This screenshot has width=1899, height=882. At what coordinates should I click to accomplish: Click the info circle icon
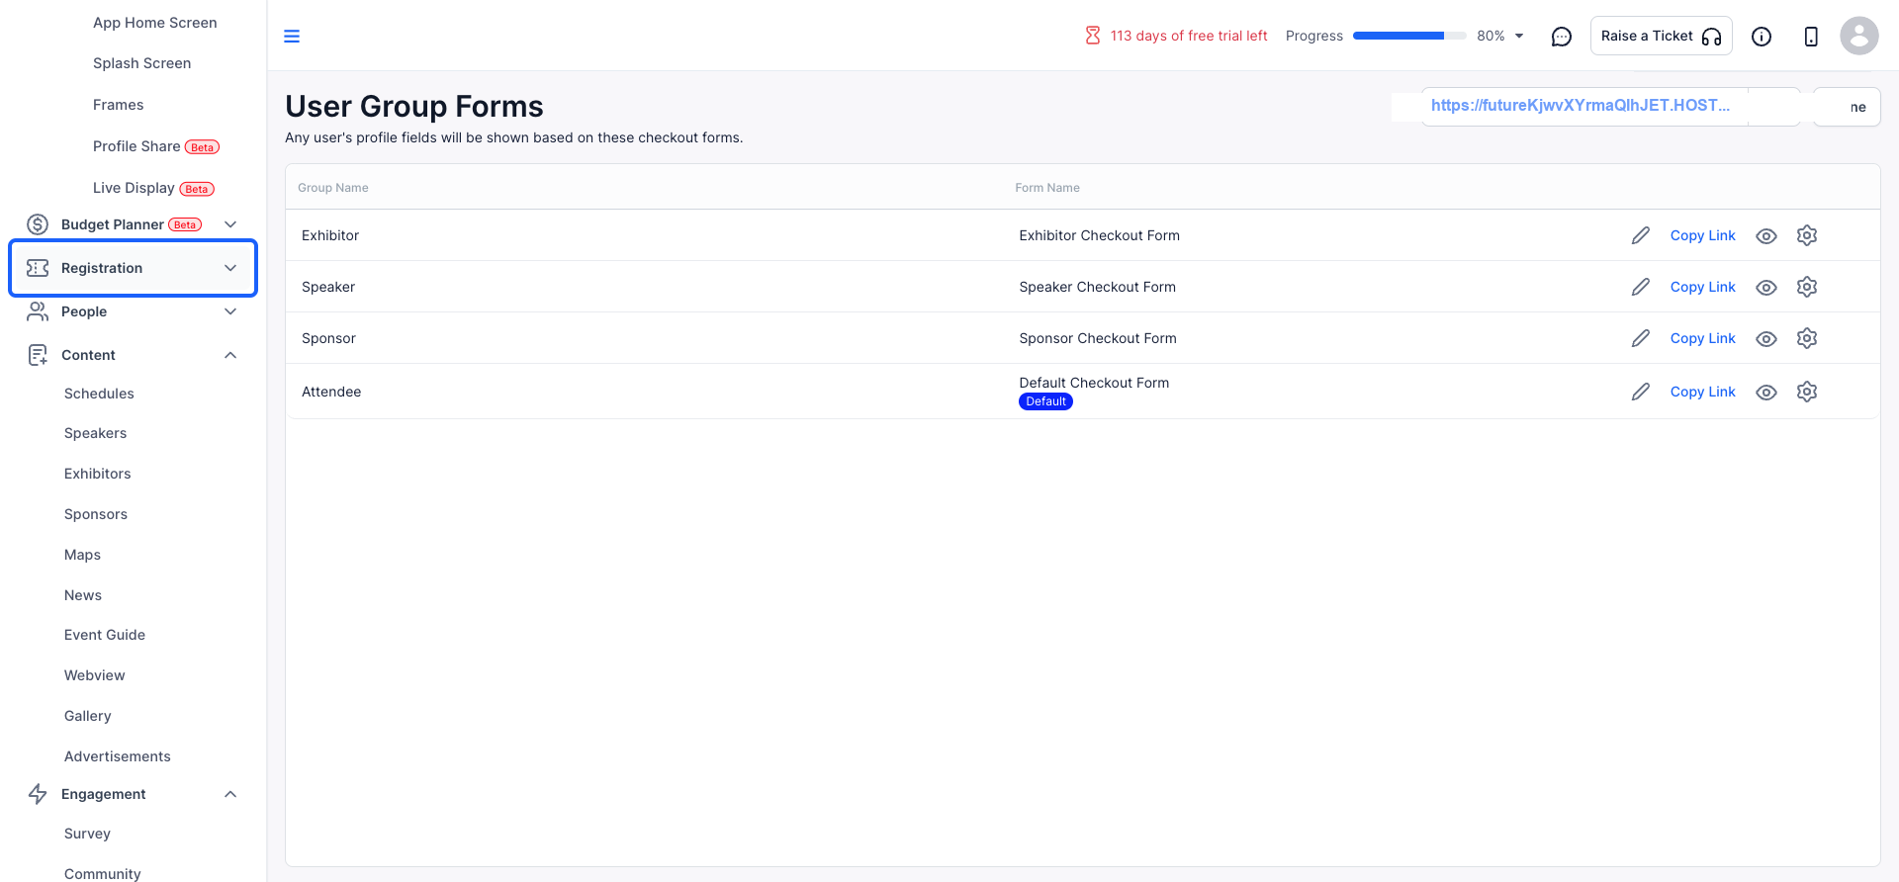pyautogui.click(x=1762, y=37)
